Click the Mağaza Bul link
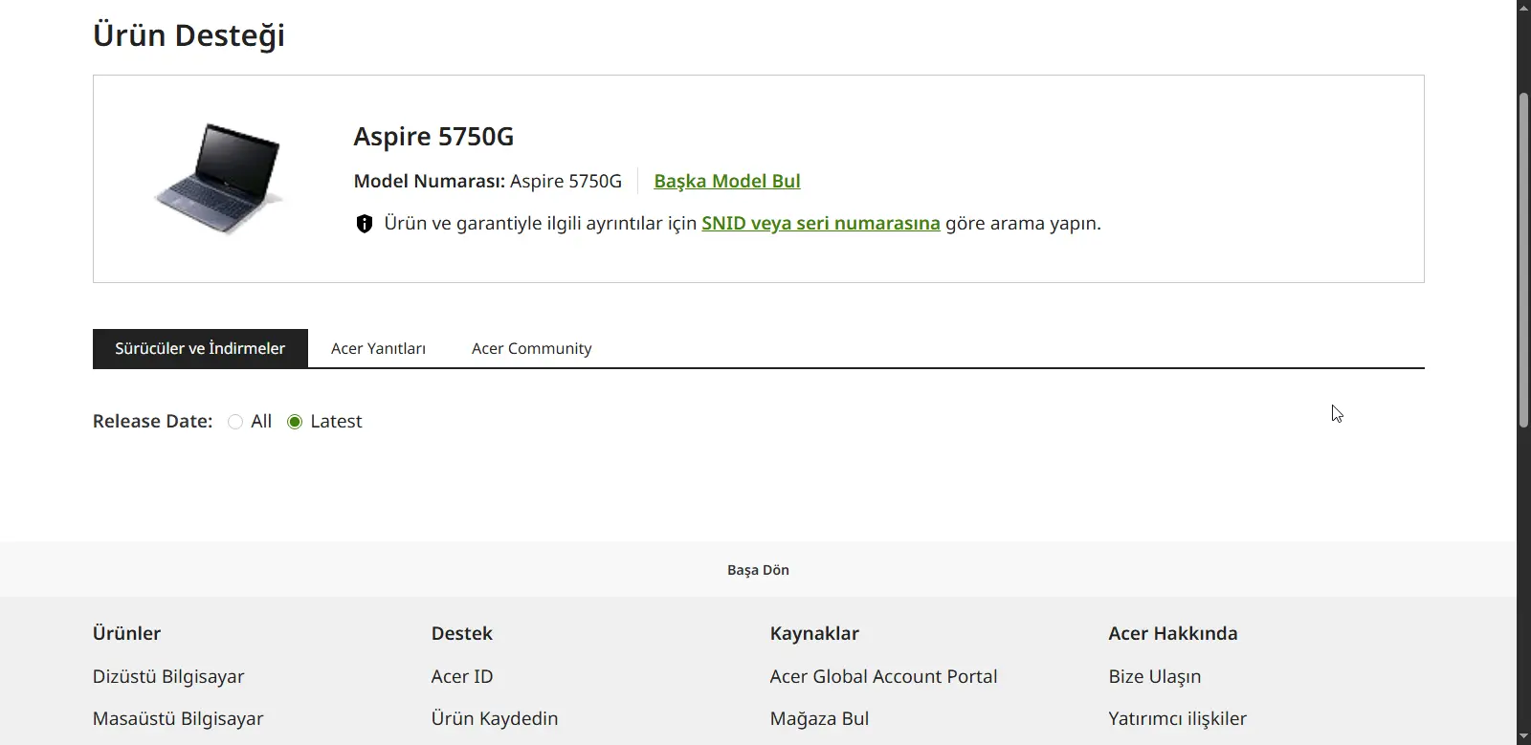The image size is (1531, 745). [819, 718]
